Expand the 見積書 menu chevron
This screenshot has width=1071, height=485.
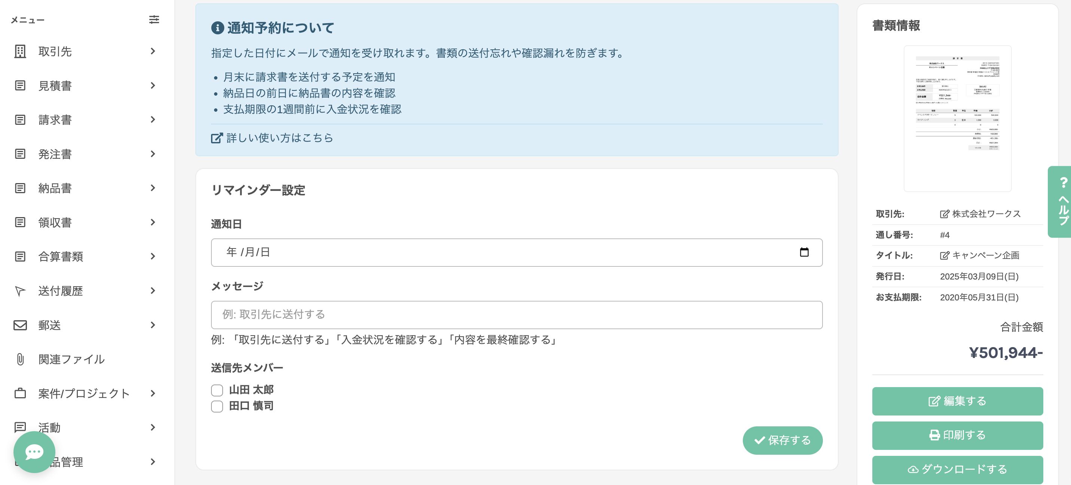(x=153, y=86)
